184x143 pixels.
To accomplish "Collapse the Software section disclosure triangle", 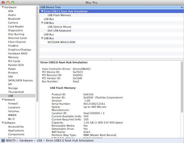I will 2,123.
